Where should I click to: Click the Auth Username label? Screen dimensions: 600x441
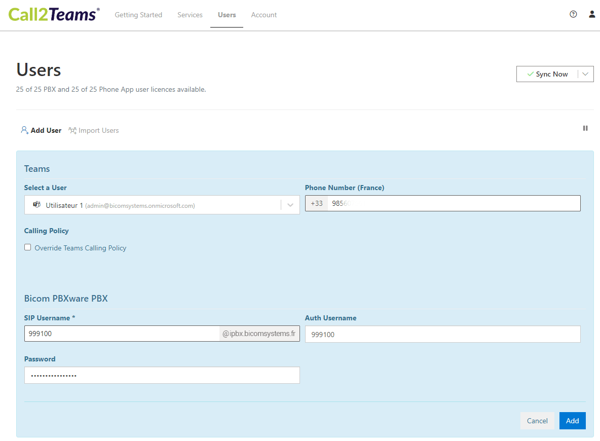click(330, 318)
